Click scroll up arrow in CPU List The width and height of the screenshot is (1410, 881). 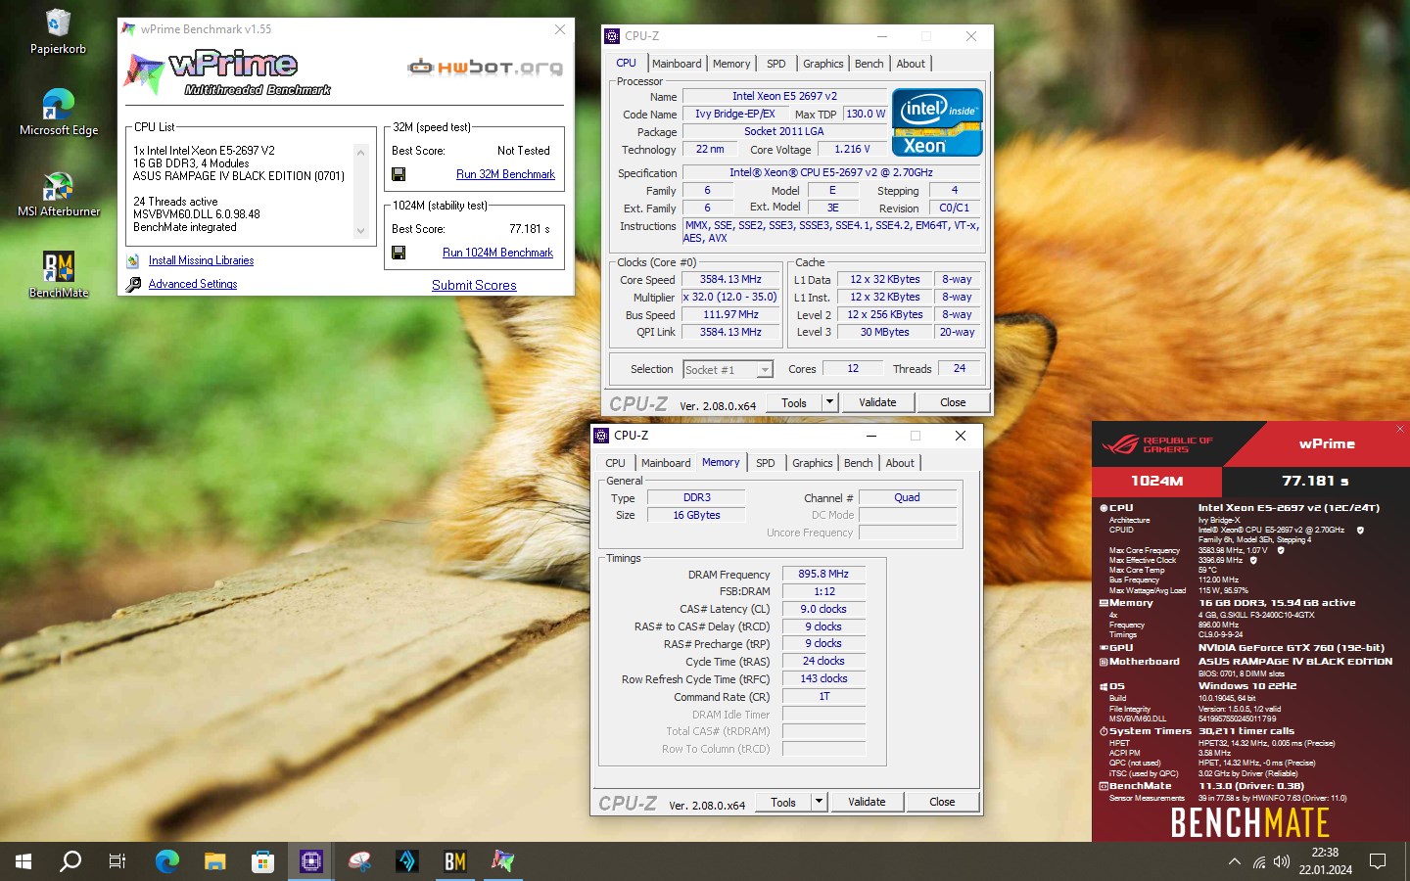360,153
